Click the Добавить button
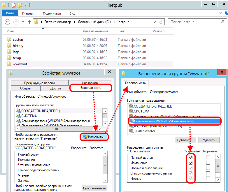The width and height of the screenshot is (228, 192). pyautogui.click(x=185, y=140)
